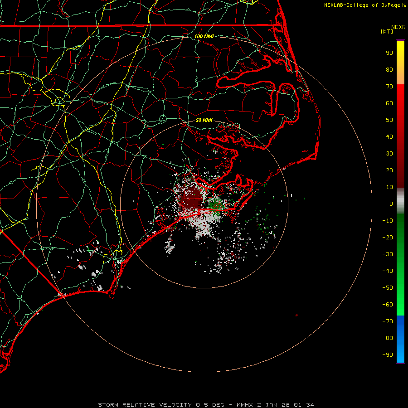Image resolution: width=408 pixels, height=408 pixels.
Task: Click the -50 value on velocity scale
Action: point(388,288)
